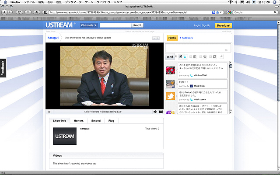The image size is (280, 175).
Task: Focus the Ustream search input field
Action: click(115, 25)
